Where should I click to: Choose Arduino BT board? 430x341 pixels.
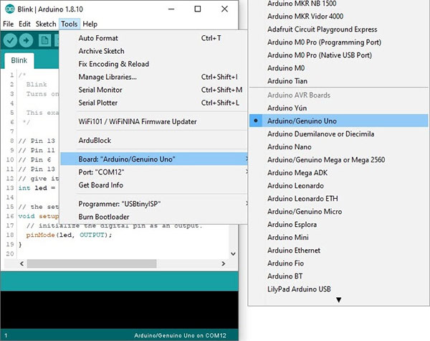coord(339,276)
